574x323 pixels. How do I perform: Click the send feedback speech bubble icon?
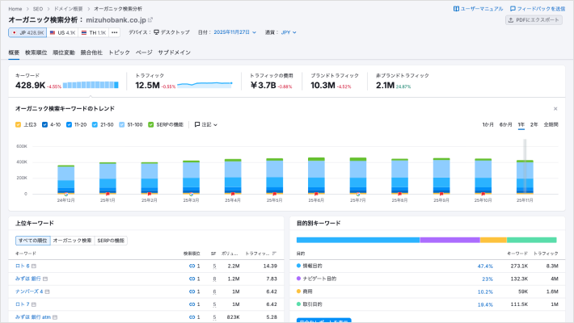512,8
